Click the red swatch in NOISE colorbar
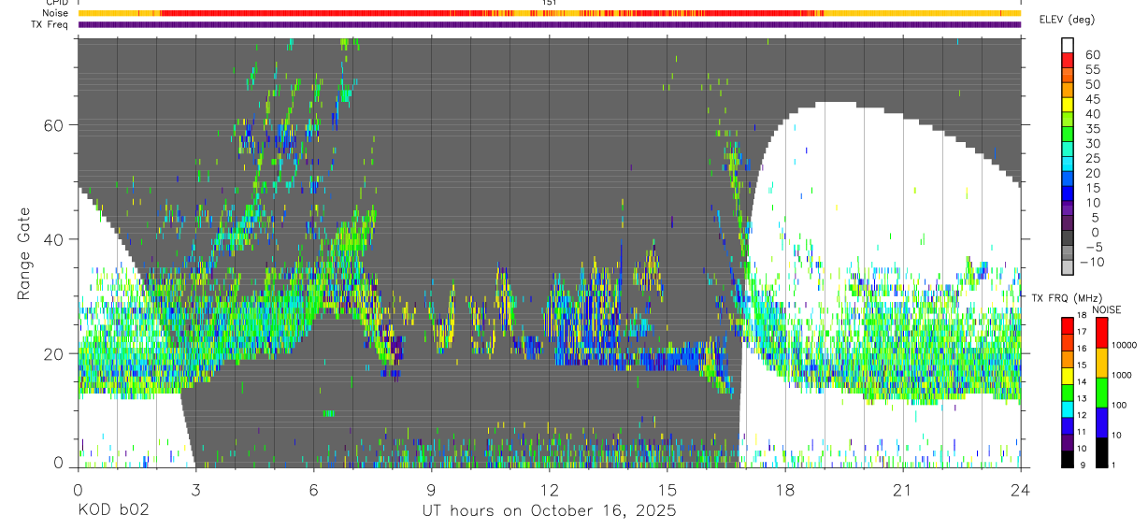1148x530 pixels. pyautogui.click(x=1102, y=333)
